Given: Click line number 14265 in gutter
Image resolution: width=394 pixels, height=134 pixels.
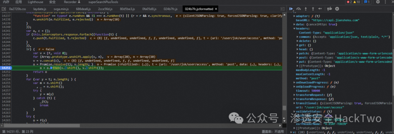Looking at the screenshot, I should tap(6, 120).
